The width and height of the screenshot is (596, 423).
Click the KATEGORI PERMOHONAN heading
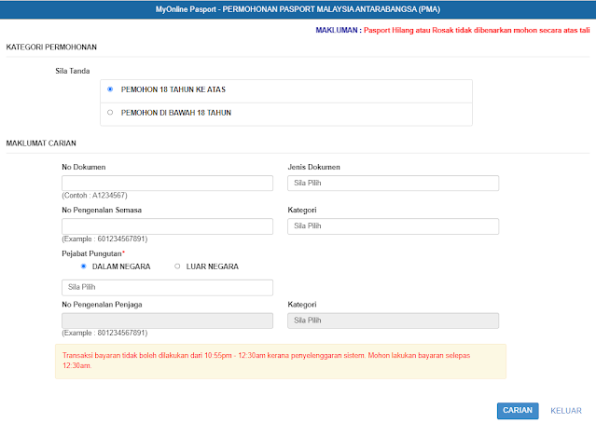(x=51, y=48)
